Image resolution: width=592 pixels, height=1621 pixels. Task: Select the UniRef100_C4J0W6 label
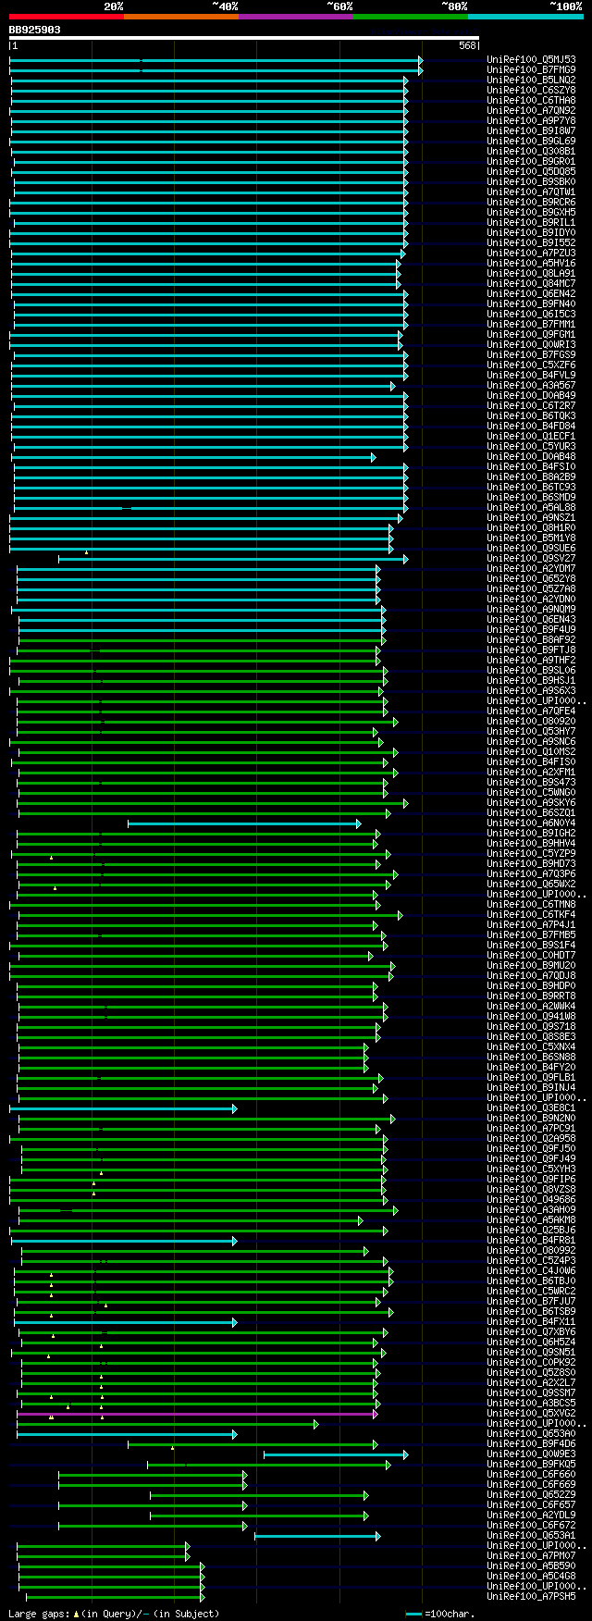click(x=531, y=1271)
